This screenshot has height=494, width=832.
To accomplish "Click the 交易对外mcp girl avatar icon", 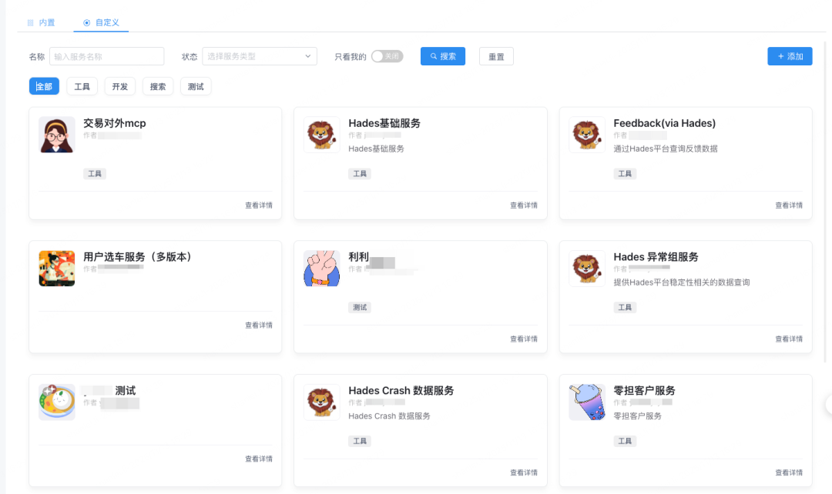I will (56, 135).
